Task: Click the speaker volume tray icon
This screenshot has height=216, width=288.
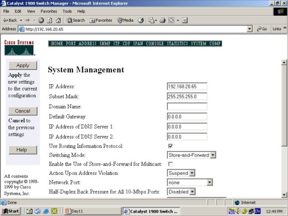Action: tap(237, 211)
